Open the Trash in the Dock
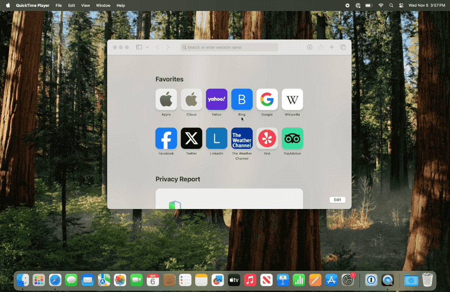The width and height of the screenshot is (450, 292). pos(427,280)
